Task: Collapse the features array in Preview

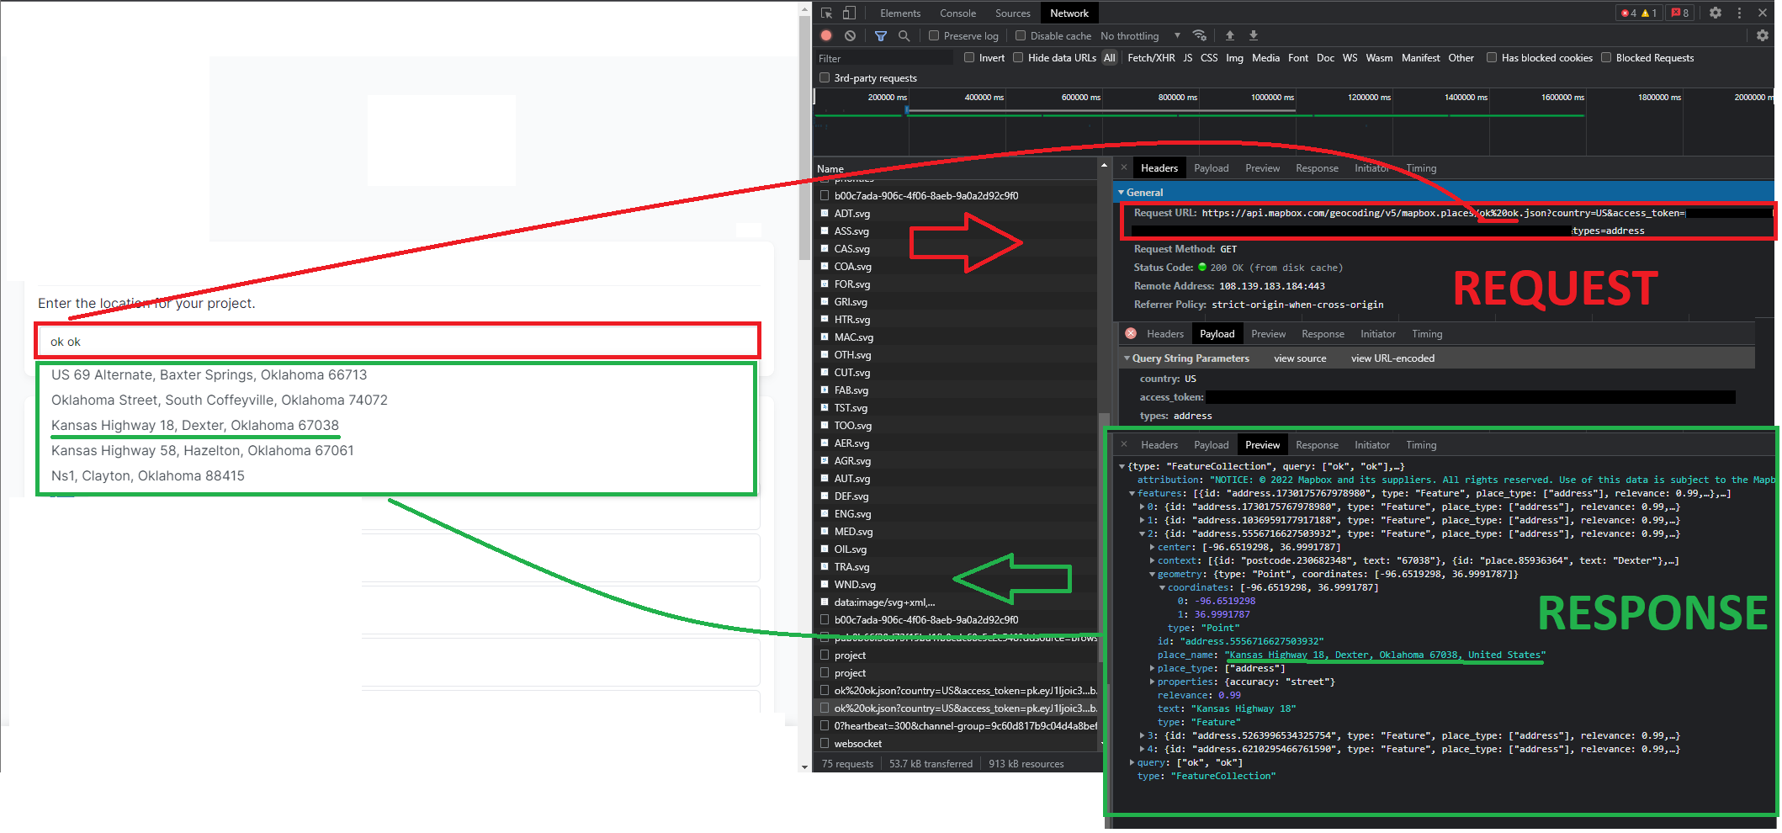Action: tap(1132, 493)
